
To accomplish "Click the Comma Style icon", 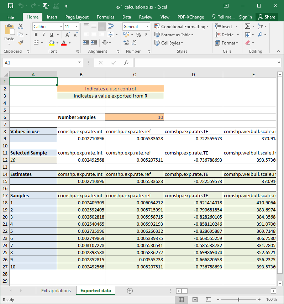I will tap(146, 35).
